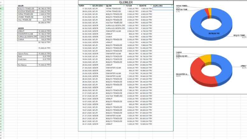
Task: Select the final balance 72.500,00 TRY table cell
Action: pos(146,124)
